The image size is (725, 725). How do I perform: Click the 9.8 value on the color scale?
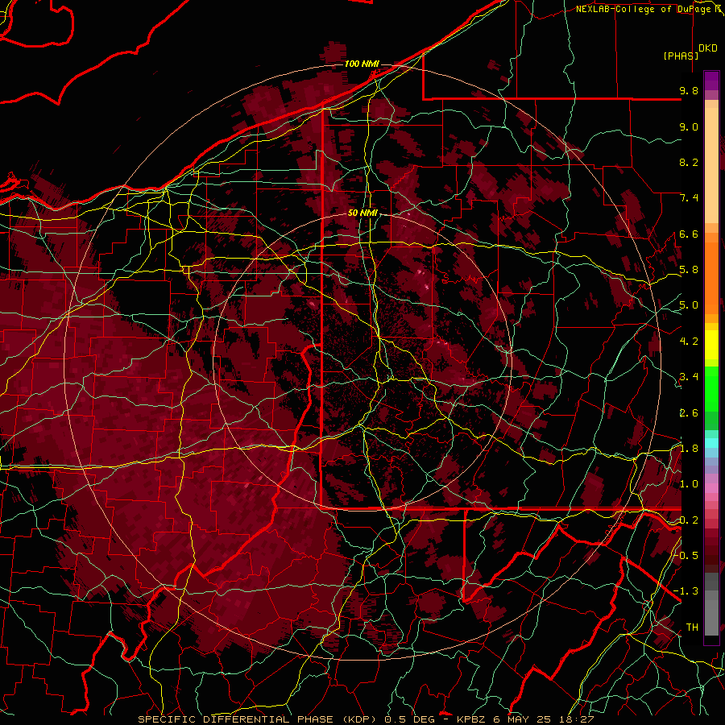coord(689,90)
